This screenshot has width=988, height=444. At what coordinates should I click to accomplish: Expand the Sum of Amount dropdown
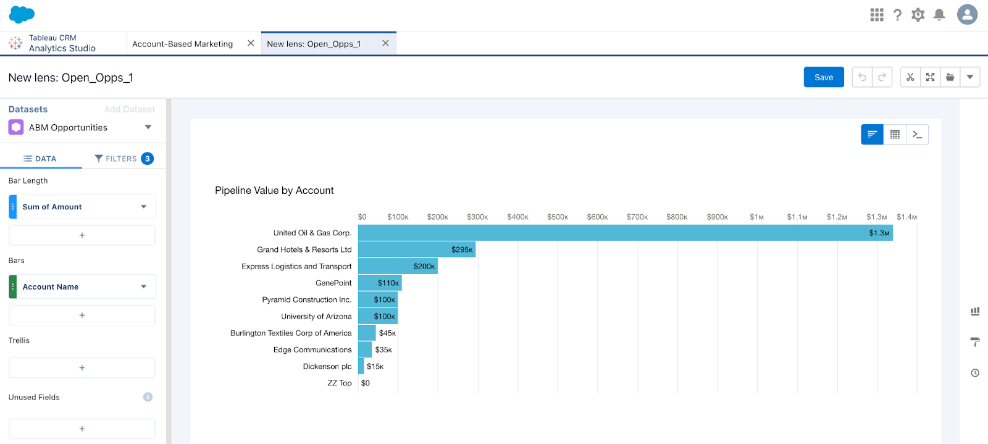(144, 207)
